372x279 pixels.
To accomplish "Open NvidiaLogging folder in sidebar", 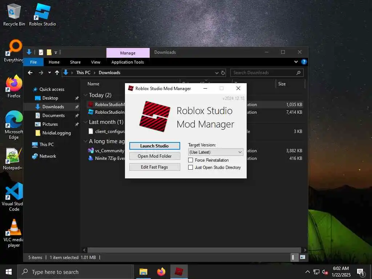I will (56, 133).
